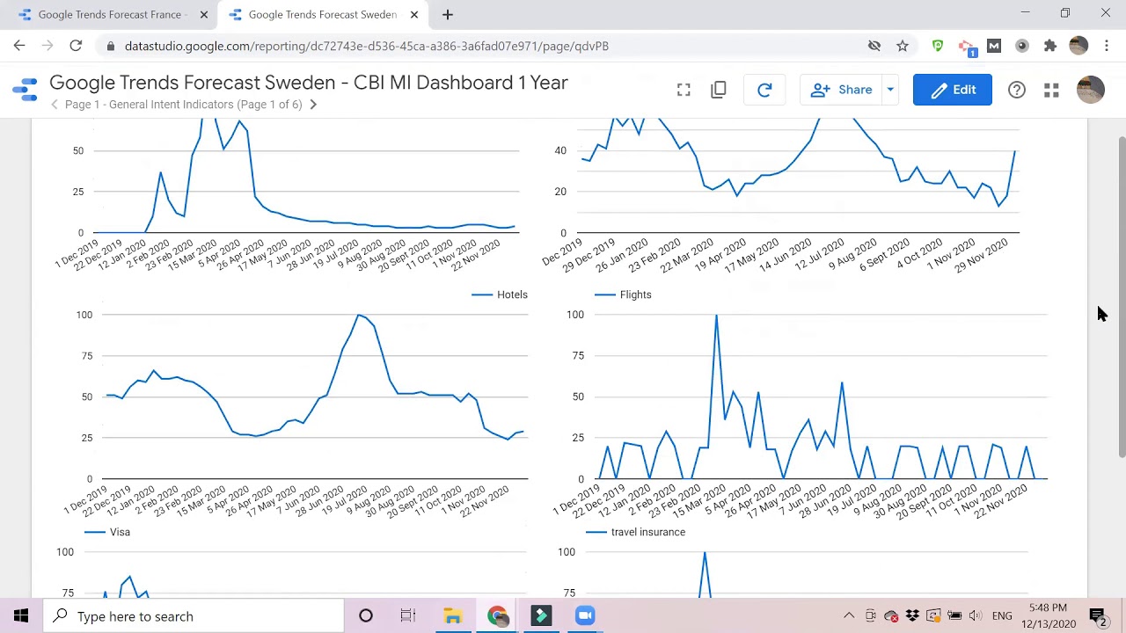Open Zoom from the taskbar
The width and height of the screenshot is (1126, 633).
point(585,616)
